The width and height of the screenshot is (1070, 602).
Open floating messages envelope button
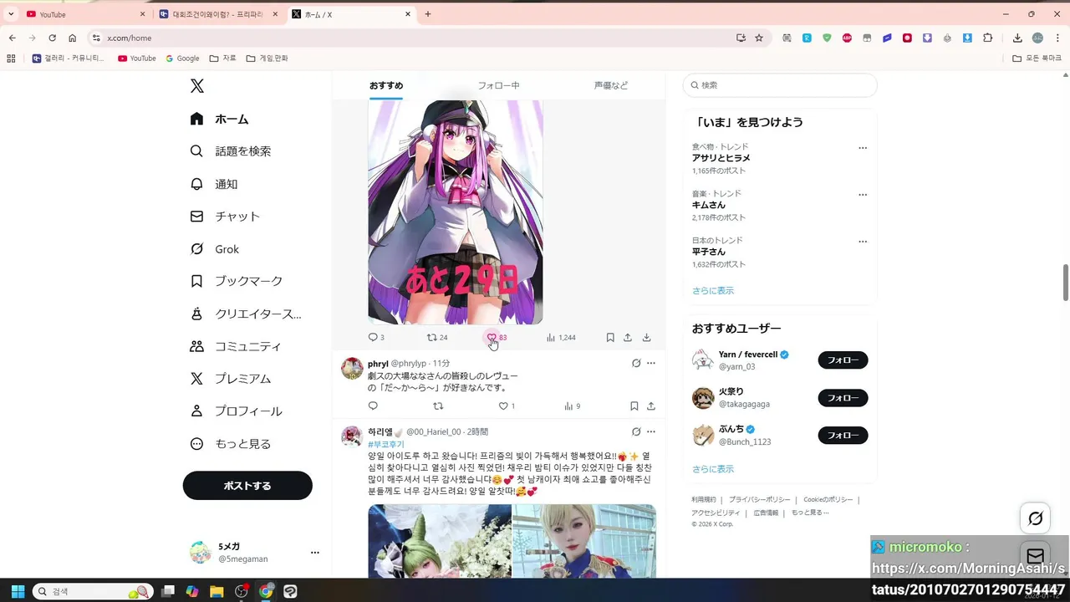coord(1036,556)
